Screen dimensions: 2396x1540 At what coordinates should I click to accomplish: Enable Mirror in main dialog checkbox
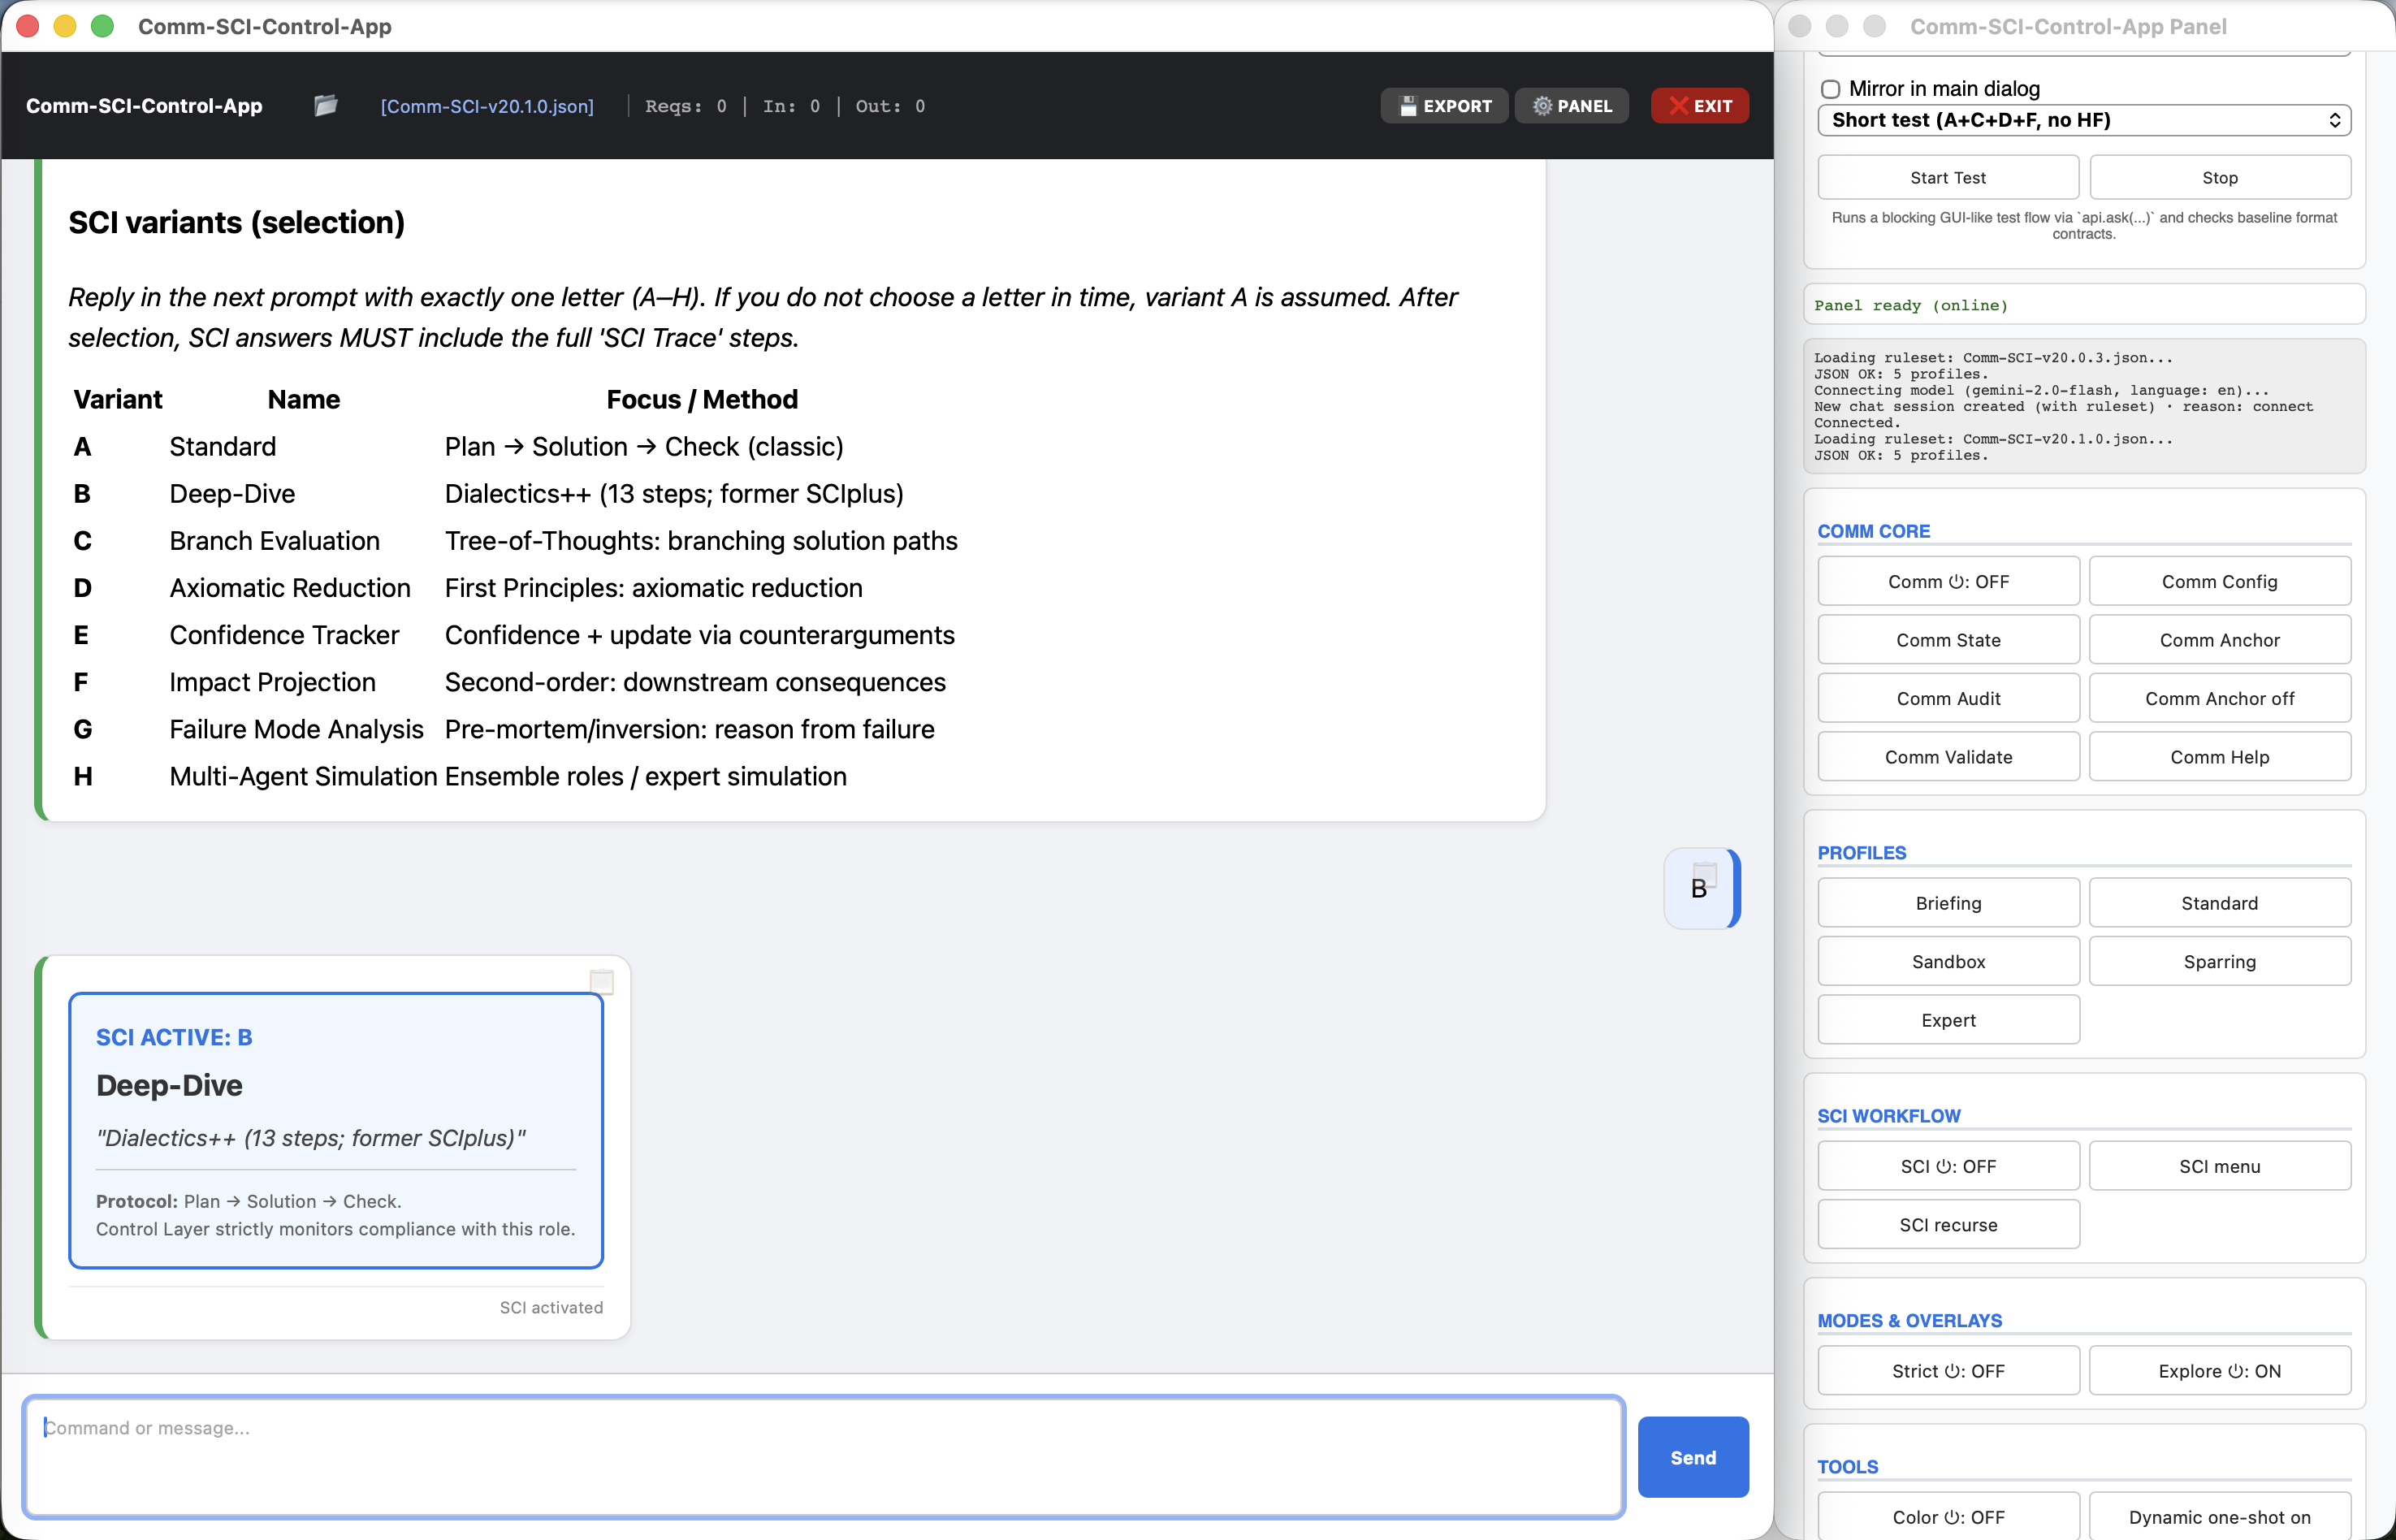pyautogui.click(x=1830, y=89)
